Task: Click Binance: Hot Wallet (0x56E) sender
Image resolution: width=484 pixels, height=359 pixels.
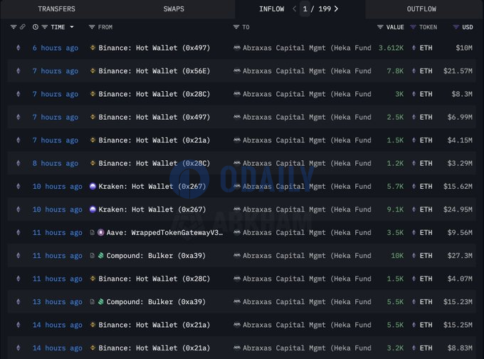Action: tap(154, 71)
